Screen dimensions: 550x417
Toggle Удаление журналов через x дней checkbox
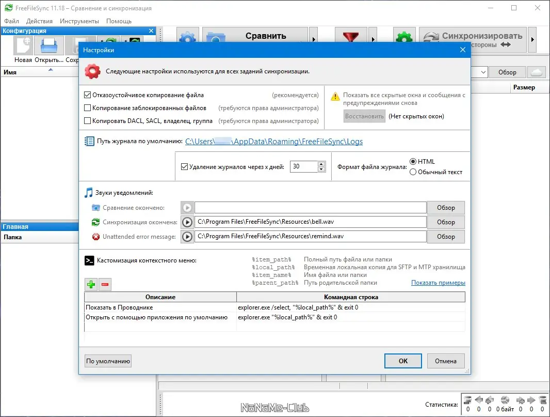click(185, 166)
